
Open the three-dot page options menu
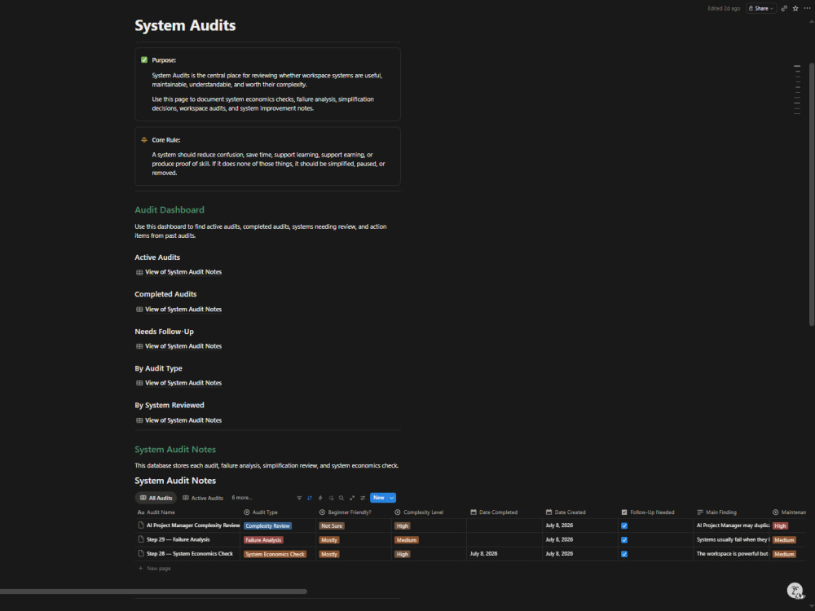click(x=807, y=8)
